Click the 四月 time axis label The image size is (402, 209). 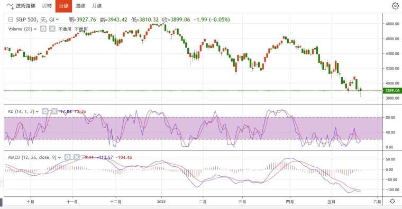click(x=290, y=202)
